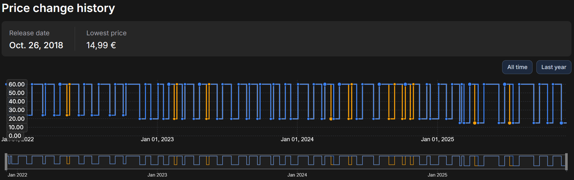Click the Jan 2025 navigator label

coord(437,175)
